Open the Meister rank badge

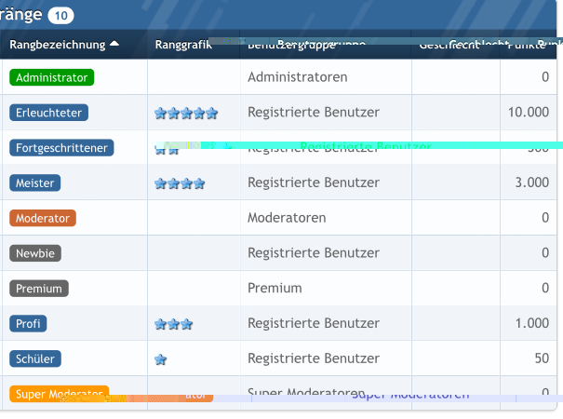(x=35, y=182)
